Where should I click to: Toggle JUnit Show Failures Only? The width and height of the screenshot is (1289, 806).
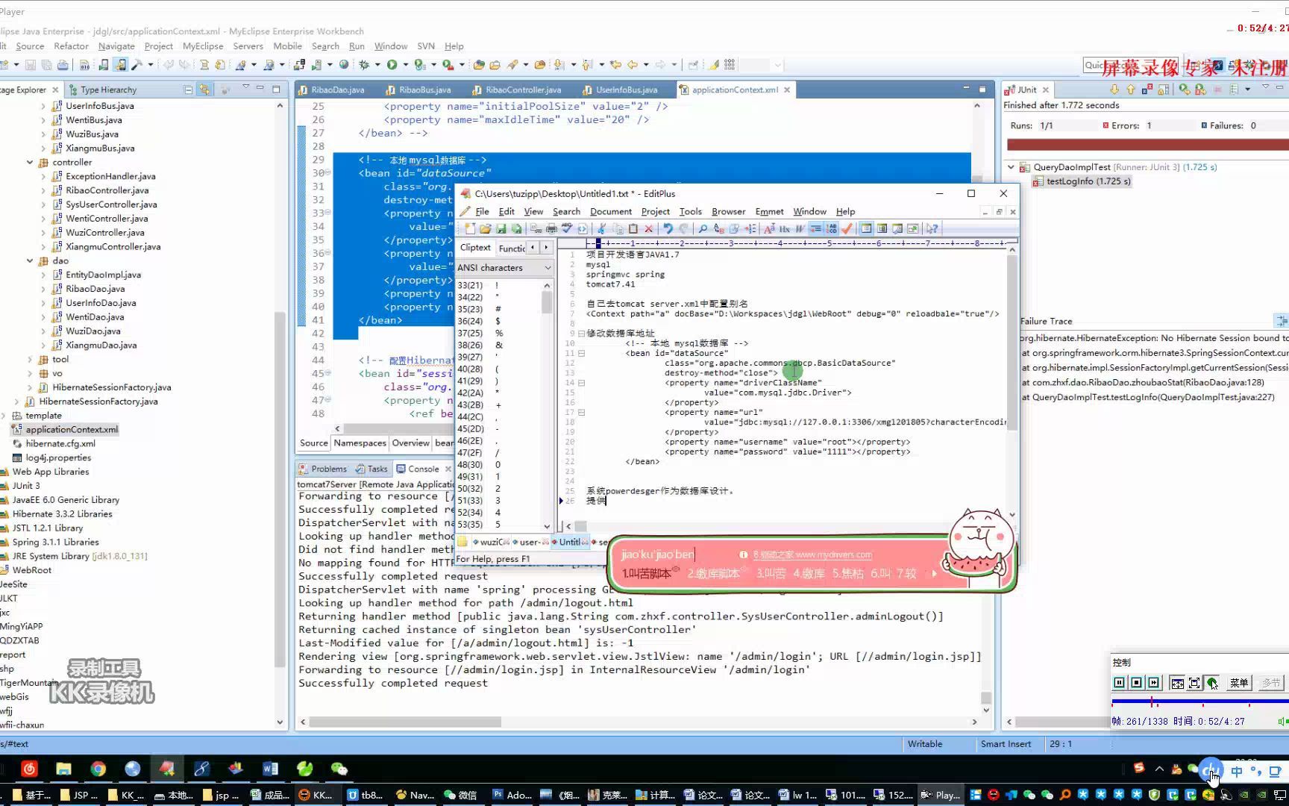(1147, 90)
